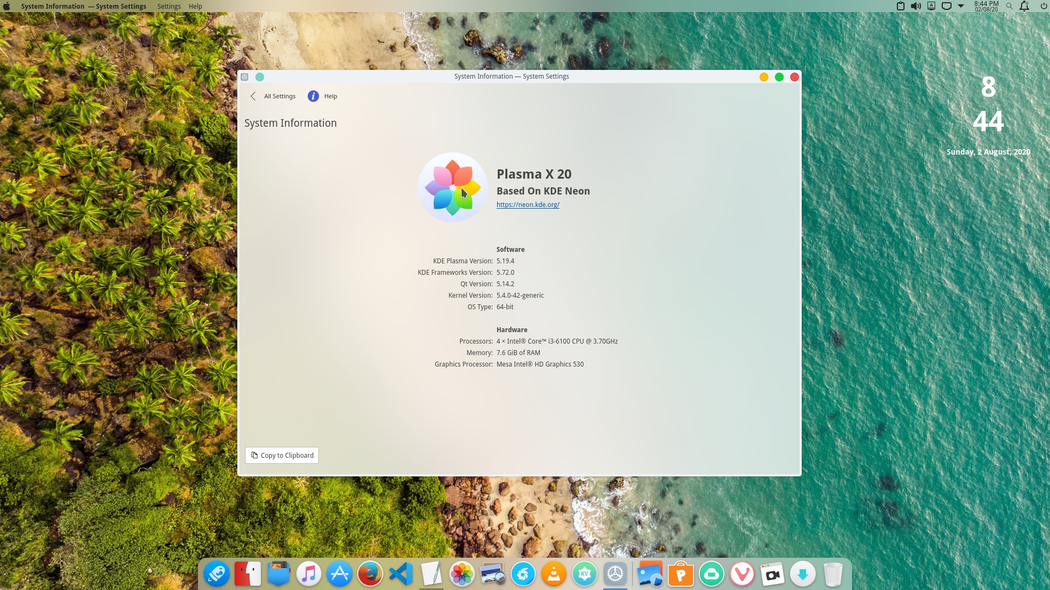Open the blue folder pocket icon in dock
This screenshot has width=1050, height=590.
278,574
